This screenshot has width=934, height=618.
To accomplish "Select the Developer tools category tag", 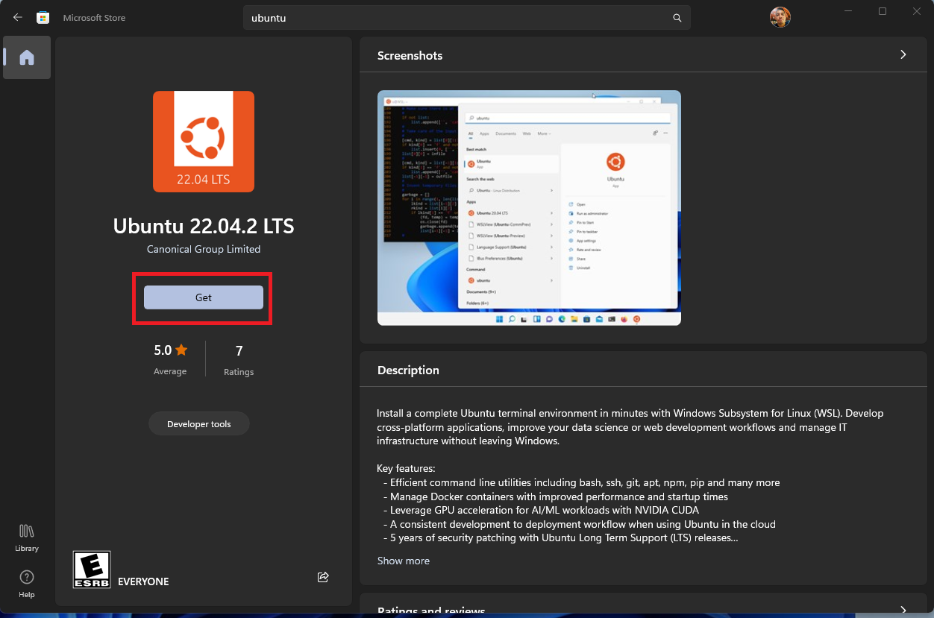I will [x=198, y=424].
